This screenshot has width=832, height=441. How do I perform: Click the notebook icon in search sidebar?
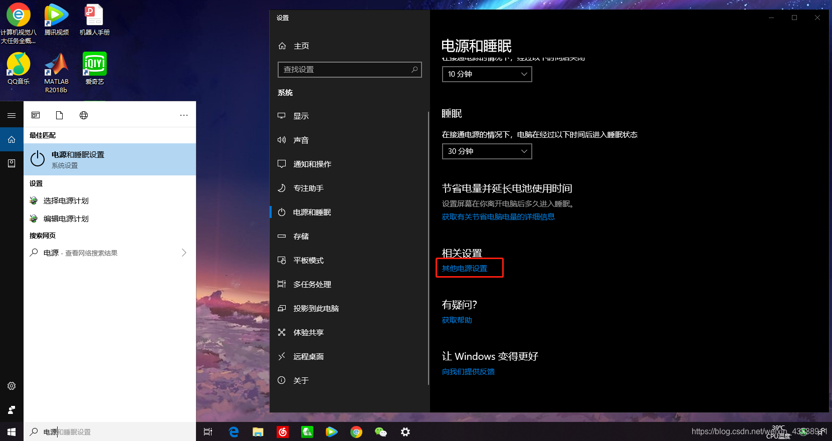12,163
